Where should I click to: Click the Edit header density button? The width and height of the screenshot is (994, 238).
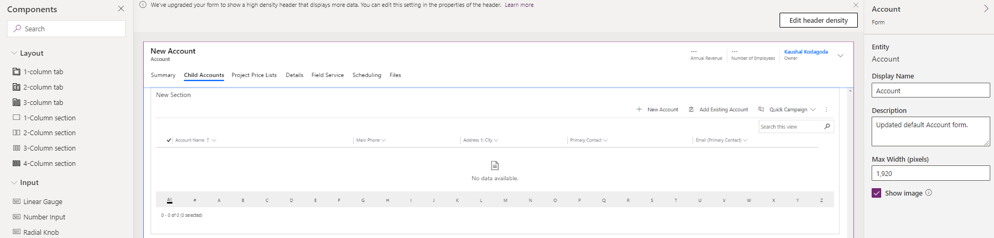tap(818, 20)
